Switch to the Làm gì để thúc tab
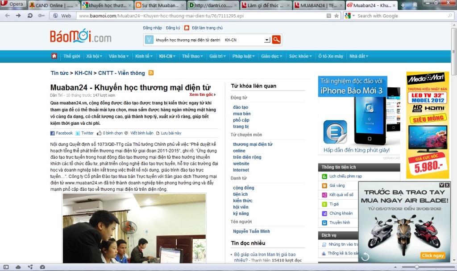Screen dimensions: 457x271 (266, 5)
